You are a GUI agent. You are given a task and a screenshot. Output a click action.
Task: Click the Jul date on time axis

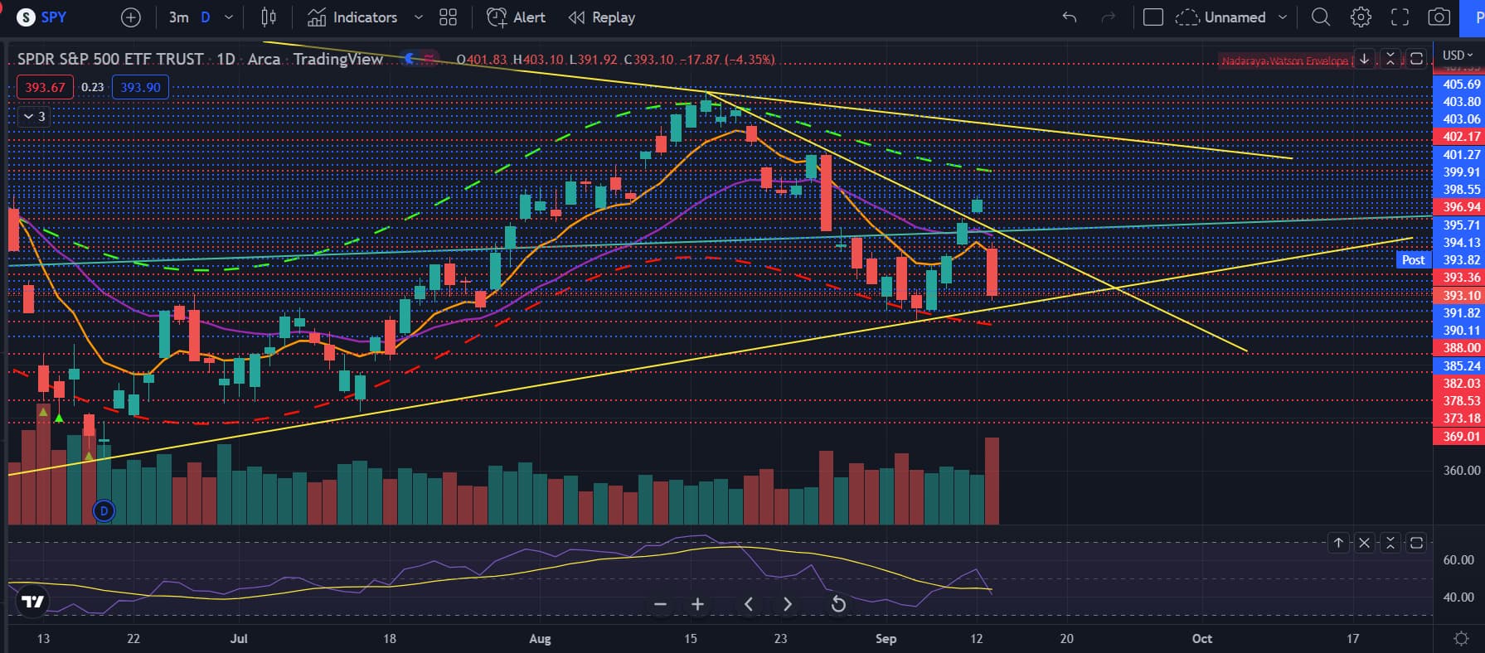(x=239, y=639)
